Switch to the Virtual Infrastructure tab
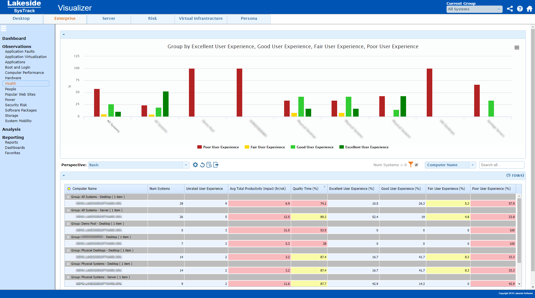This screenshot has height=298, width=535. [201, 19]
